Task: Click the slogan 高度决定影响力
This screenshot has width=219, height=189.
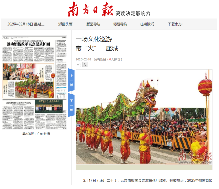Action: [x=133, y=13]
